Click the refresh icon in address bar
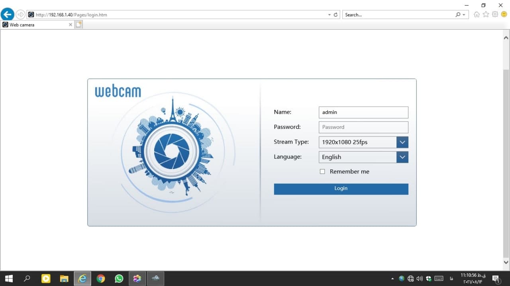 [335, 15]
